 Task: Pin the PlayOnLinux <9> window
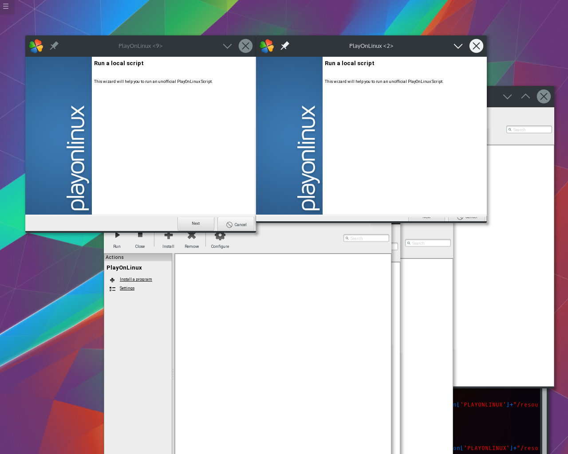[54, 46]
